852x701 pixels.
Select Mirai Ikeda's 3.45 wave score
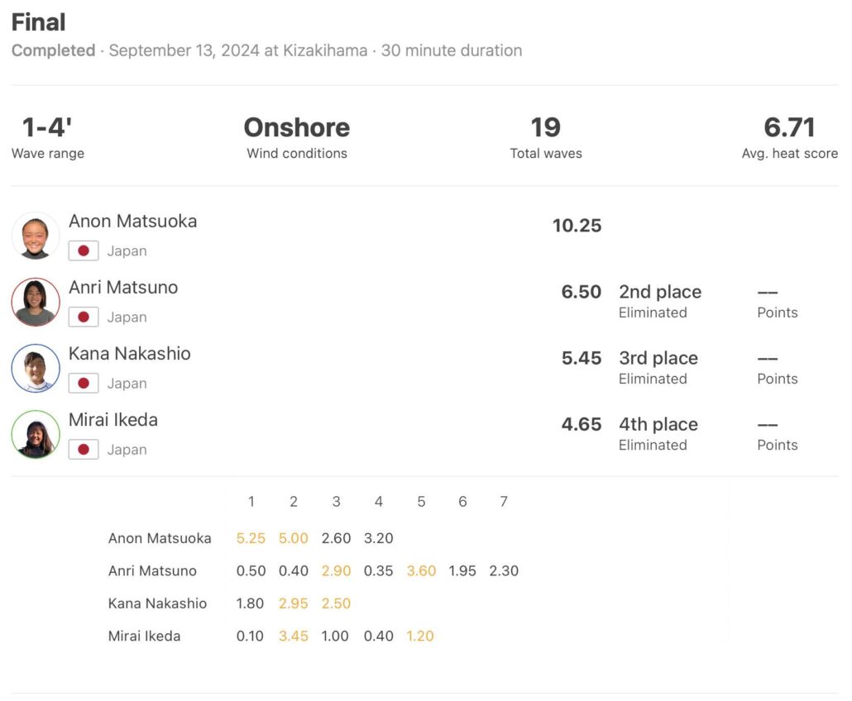click(294, 637)
